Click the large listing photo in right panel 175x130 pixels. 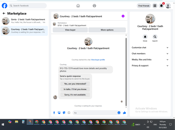coord(150,19)
